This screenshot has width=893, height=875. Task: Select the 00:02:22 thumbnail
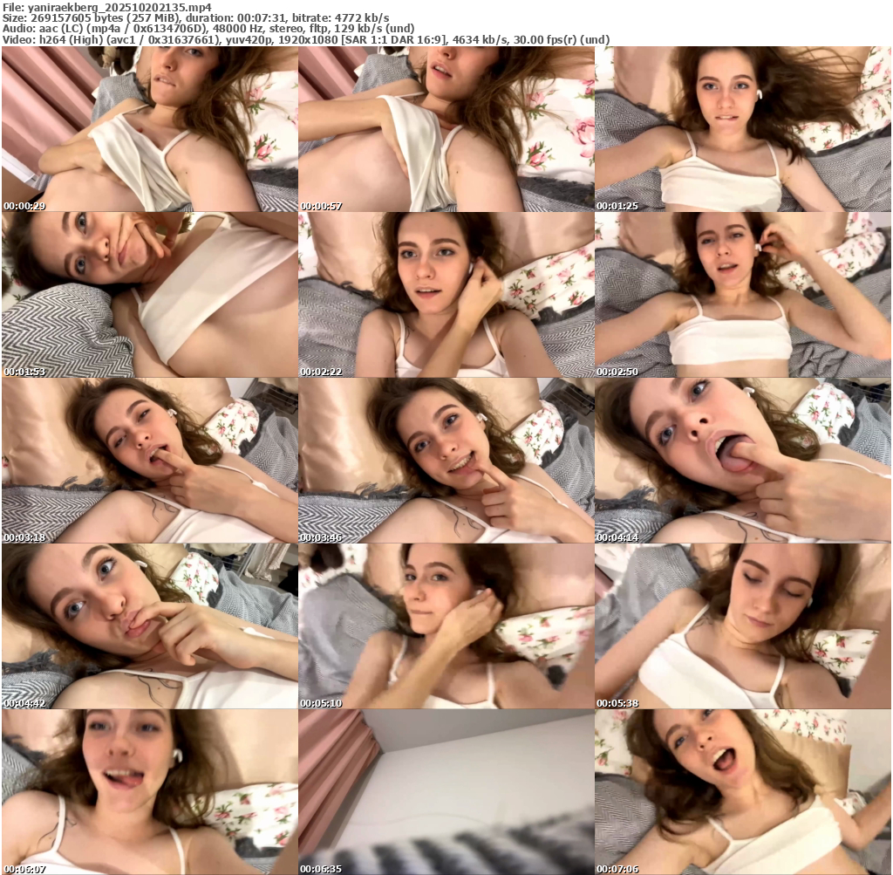tap(446, 295)
